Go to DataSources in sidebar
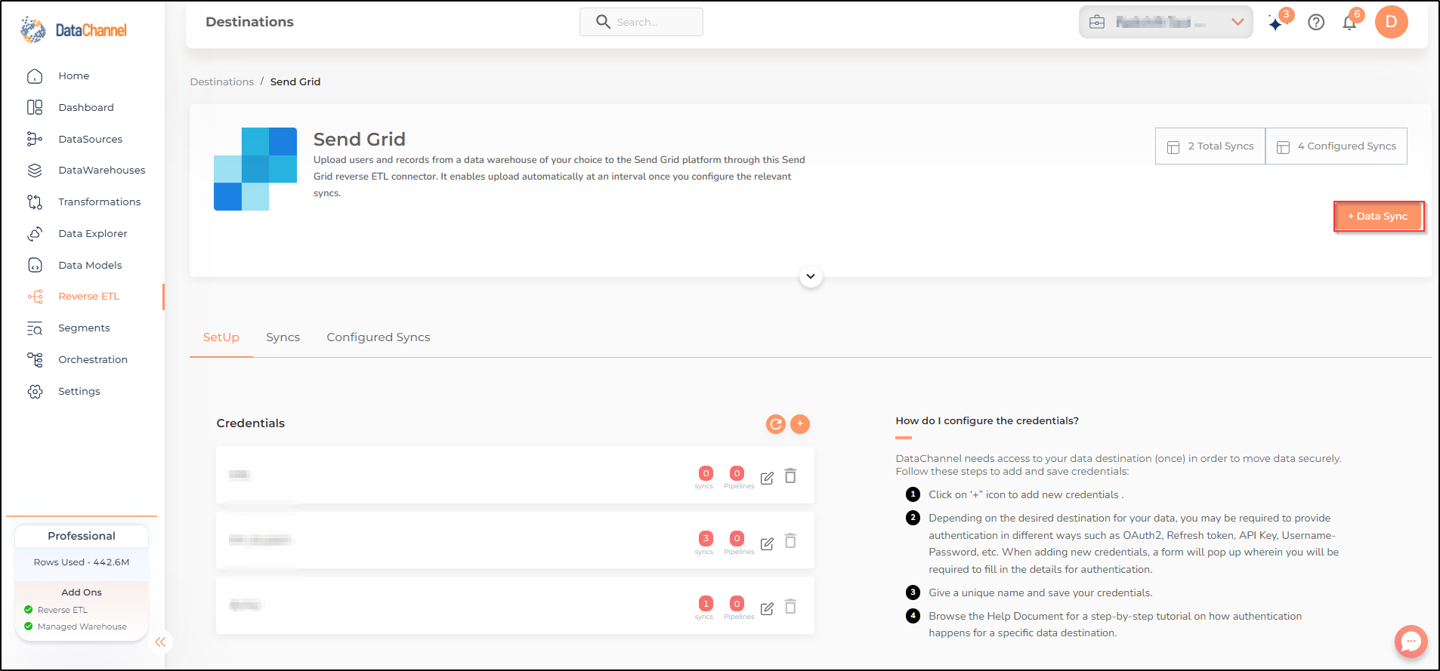Viewport: 1440px width, 671px height. pyautogui.click(x=90, y=139)
